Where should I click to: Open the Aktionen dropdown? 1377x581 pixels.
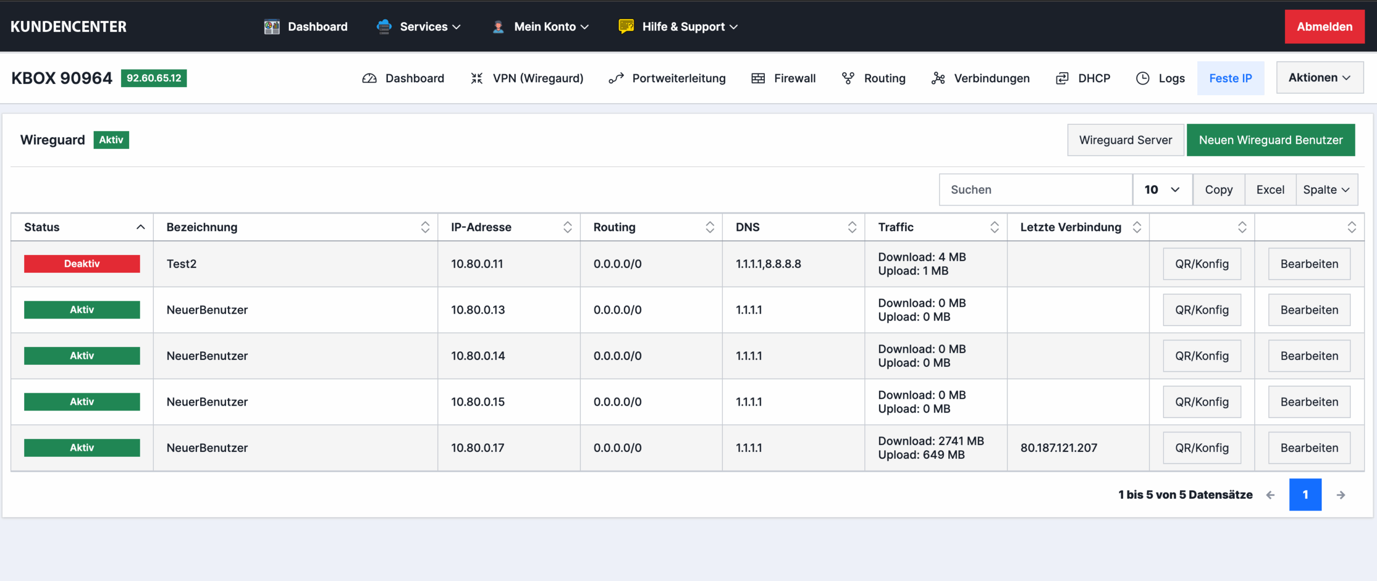click(x=1319, y=78)
